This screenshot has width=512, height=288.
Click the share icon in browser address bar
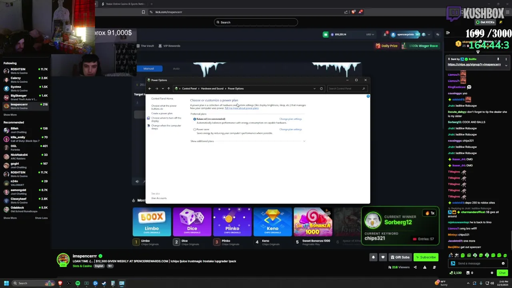pos(346,12)
